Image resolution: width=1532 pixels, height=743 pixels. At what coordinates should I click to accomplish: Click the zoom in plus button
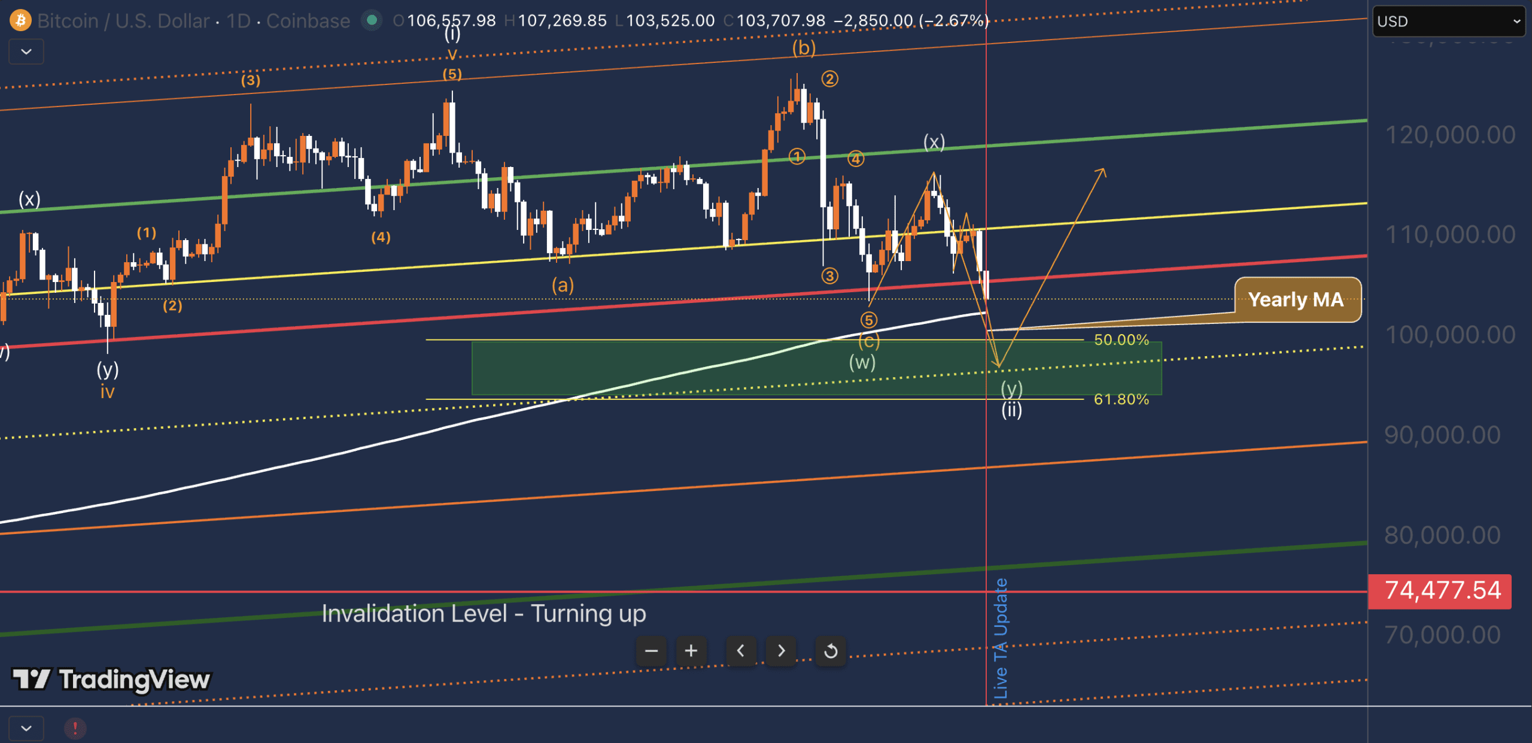pos(691,651)
